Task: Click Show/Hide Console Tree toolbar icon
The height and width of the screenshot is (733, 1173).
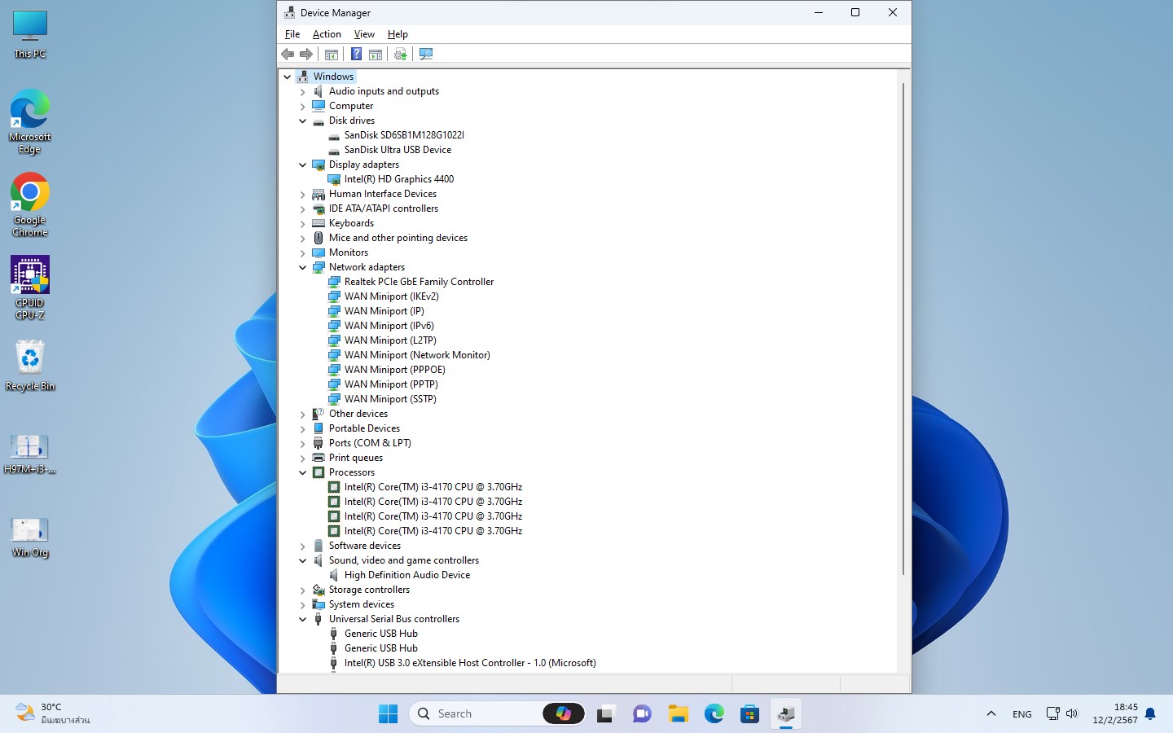Action: pos(331,55)
